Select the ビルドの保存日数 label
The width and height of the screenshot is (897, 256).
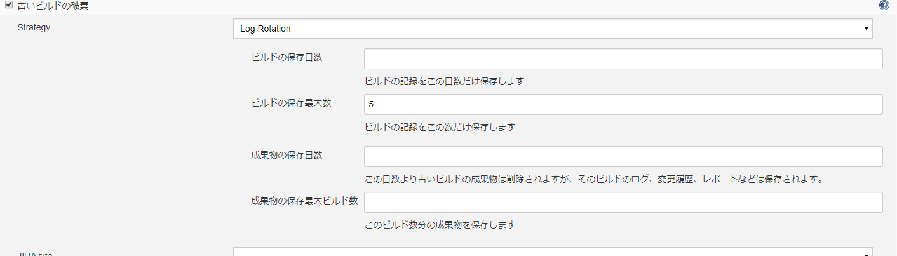pyautogui.click(x=287, y=57)
